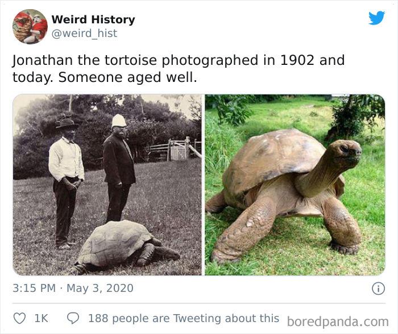Viewport: 398px width, 334px height.
Task: Open the black-and-white 1902 photo
Action: (x=107, y=184)
